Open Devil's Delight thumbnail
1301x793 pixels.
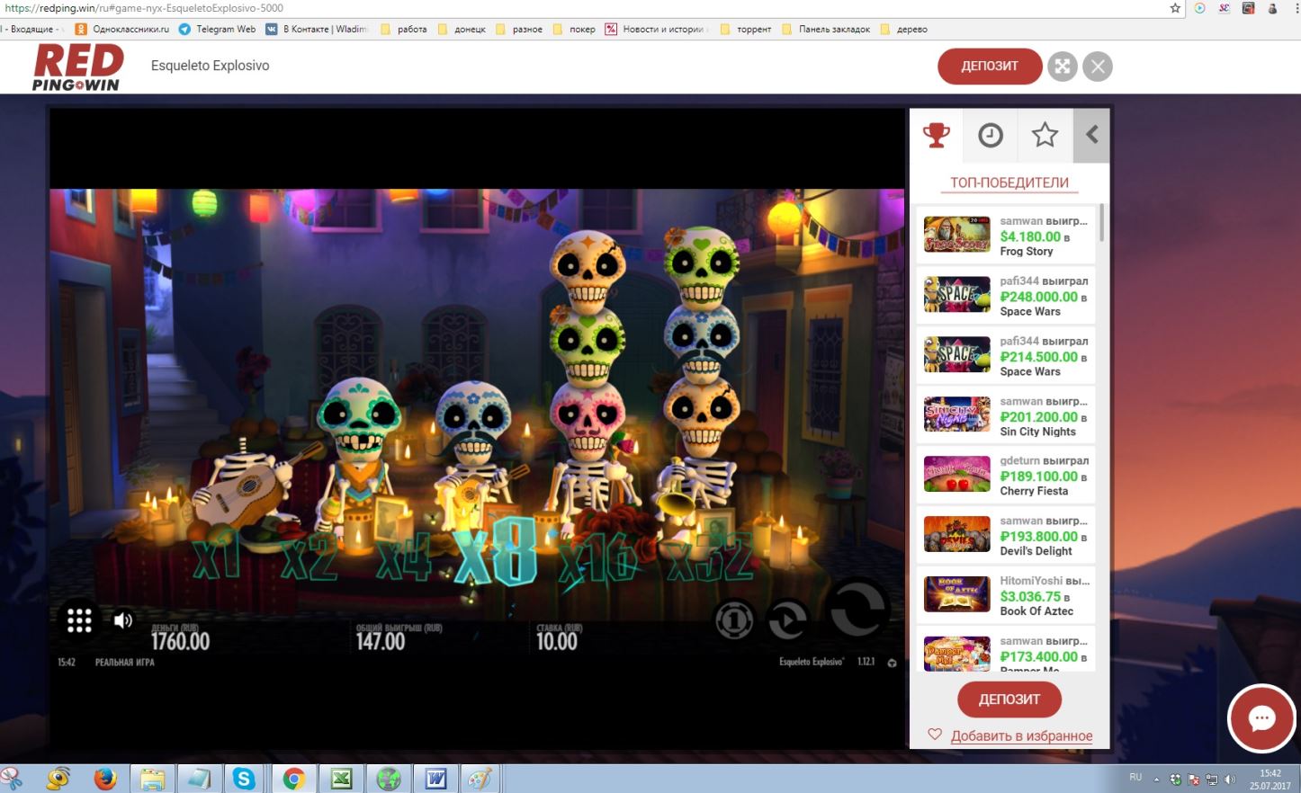coord(956,534)
